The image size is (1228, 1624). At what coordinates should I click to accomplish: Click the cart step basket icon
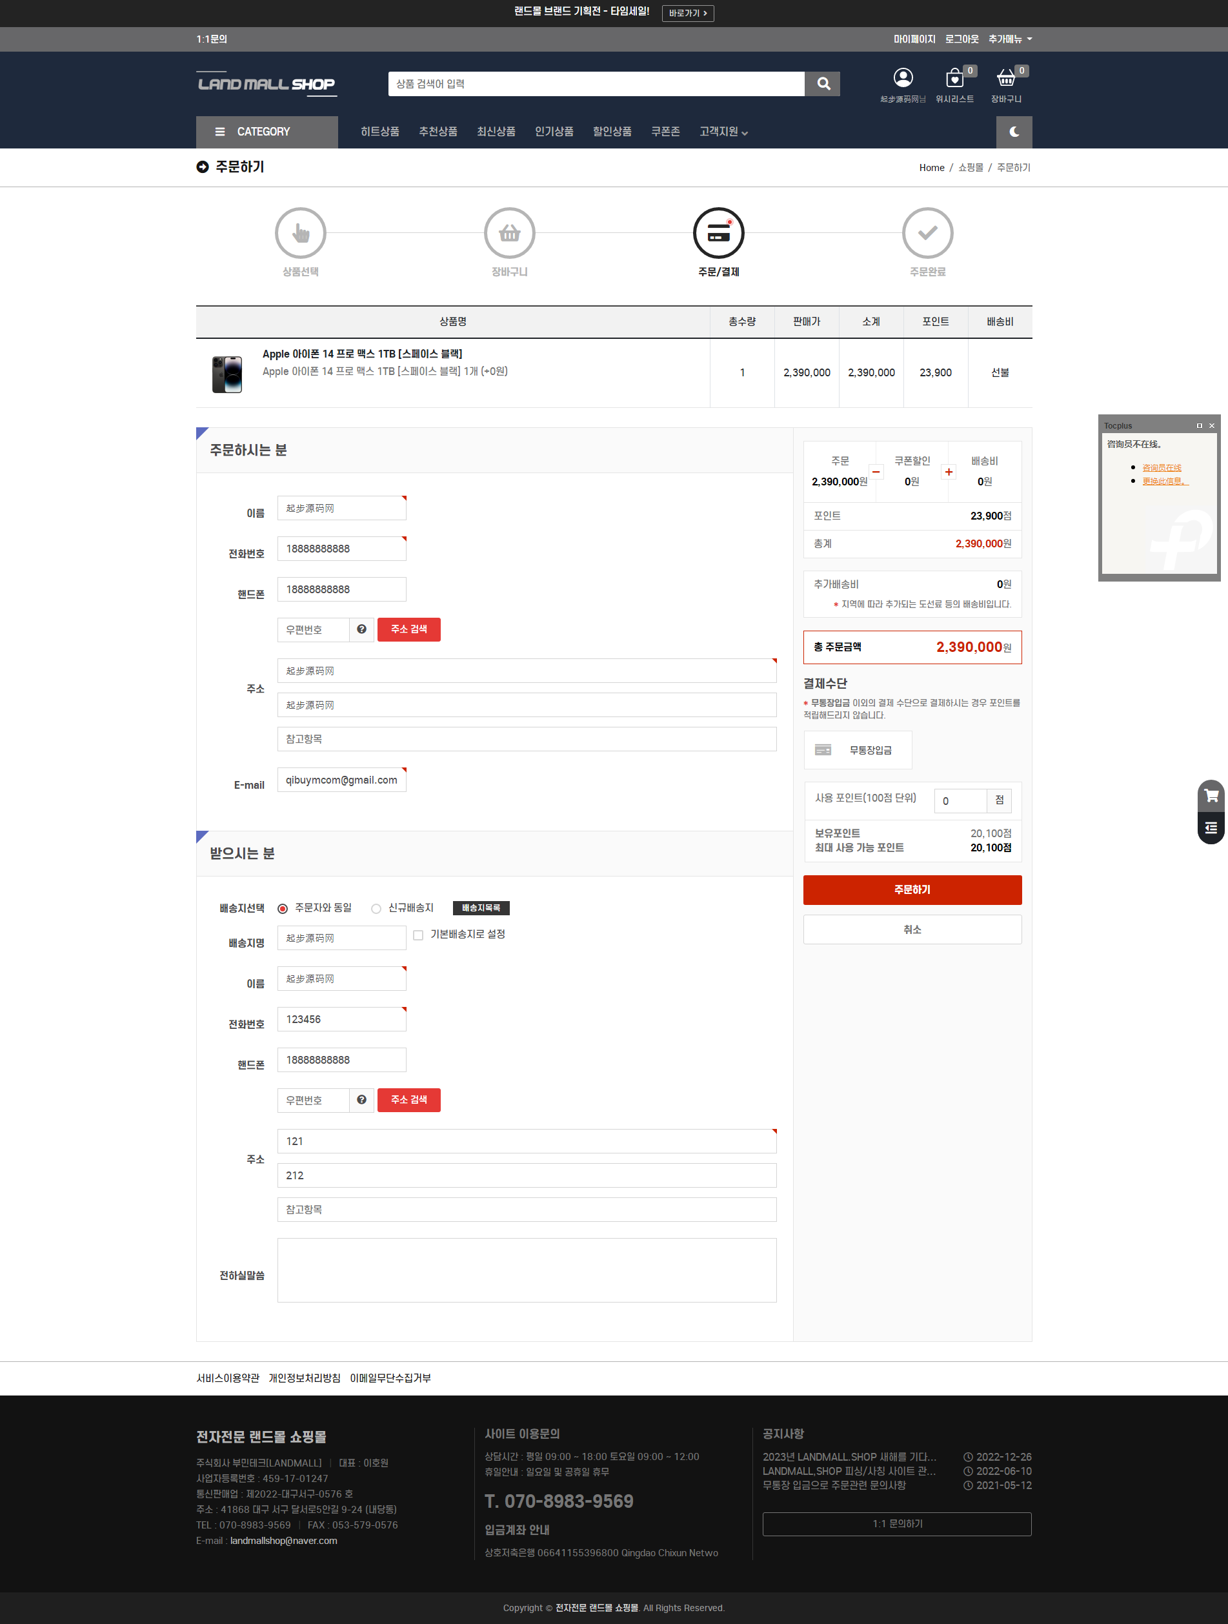pos(509,233)
